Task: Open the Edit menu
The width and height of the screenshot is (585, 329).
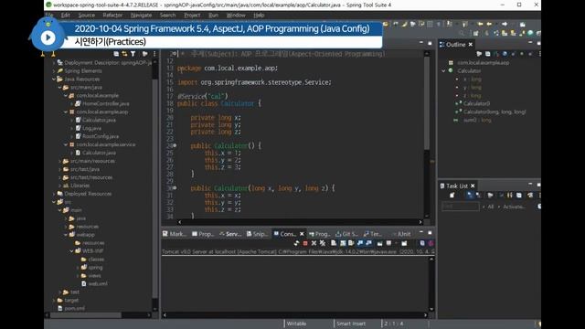Action: pos(66,16)
